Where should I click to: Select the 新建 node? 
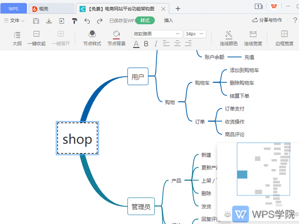coord(206,155)
